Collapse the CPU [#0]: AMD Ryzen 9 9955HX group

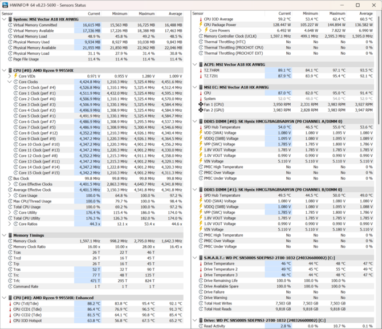point(4,71)
